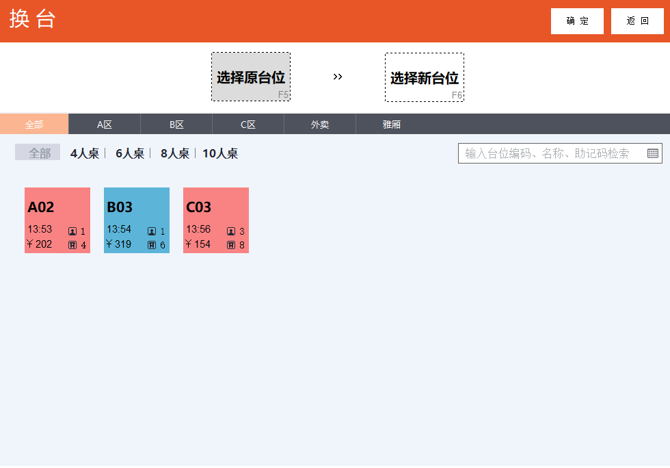This screenshot has height=468, width=670.
Task: Switch to the A区 tab
Action: pyautogui.click(x=104, y=125)
